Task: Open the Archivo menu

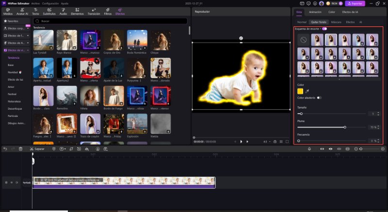Action: [35, 3]
